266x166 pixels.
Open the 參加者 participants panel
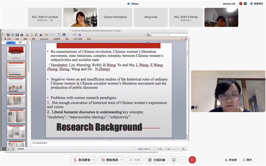[x=231, y=160]
